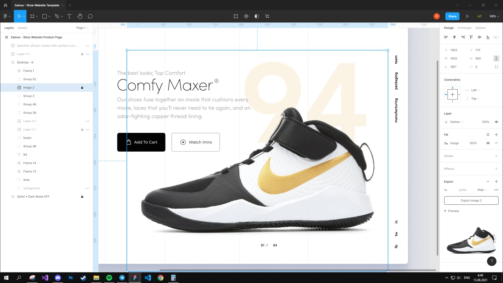This screenshot has width=503, height=283.
Task: Select the Pen tool
Action: tap(57, 17)
